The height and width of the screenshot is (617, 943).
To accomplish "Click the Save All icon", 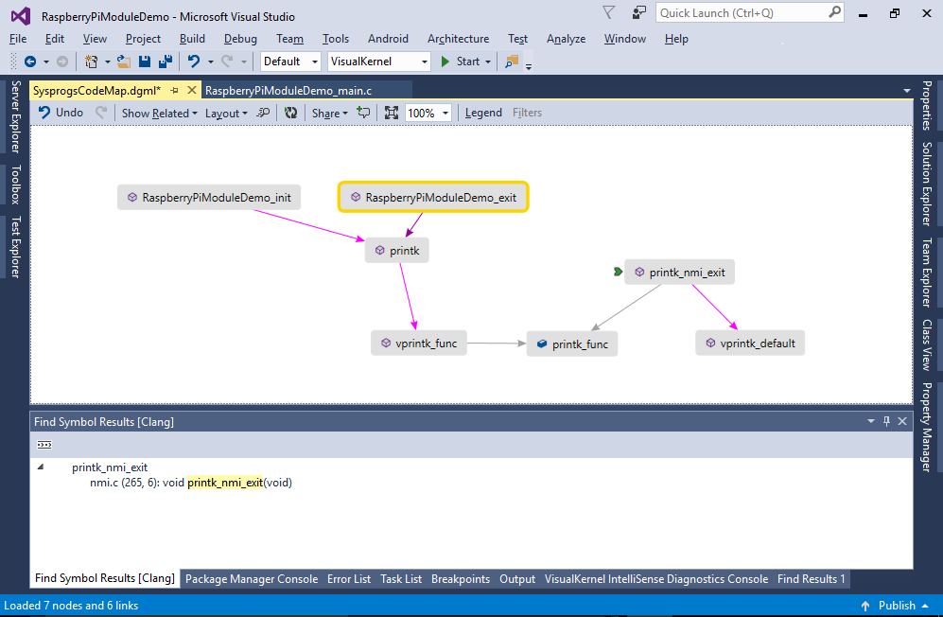I will tap(166, 62).
